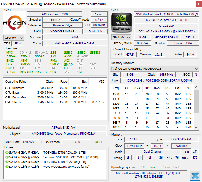Click the cache sizes field
This screenshot has height=182, width=202.
[x=75, y=44]
